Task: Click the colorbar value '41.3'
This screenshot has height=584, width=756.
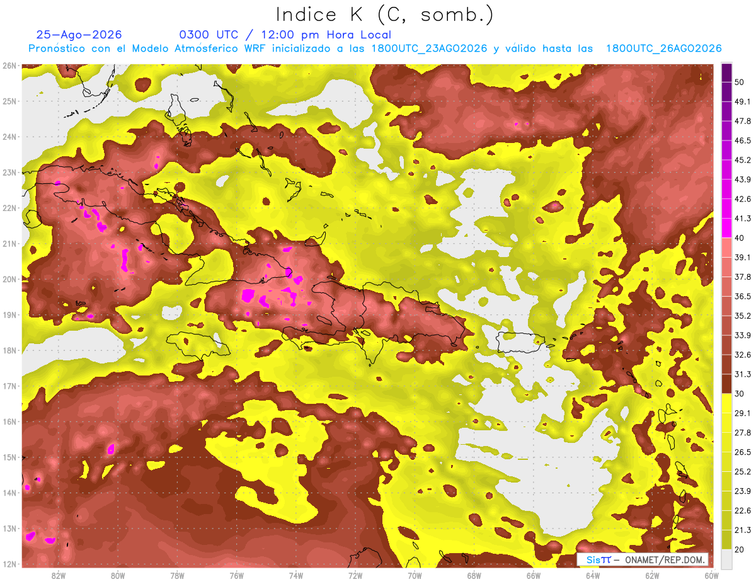Action: point(743,219)
